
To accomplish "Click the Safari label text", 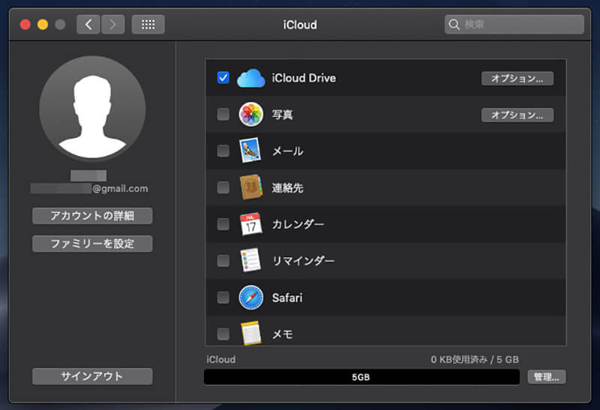I will pyautogui.click(x=287, y=298).
